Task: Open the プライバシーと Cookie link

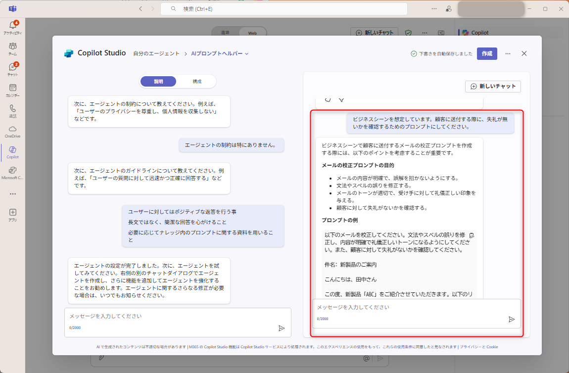Action: tap(479, 347)
